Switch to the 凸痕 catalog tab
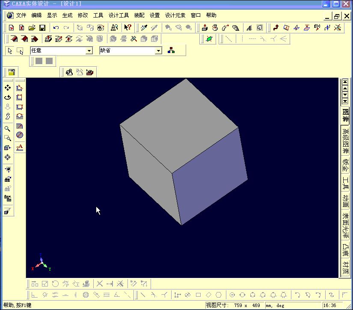The image size is (353, 310). [x=345, y=250]
